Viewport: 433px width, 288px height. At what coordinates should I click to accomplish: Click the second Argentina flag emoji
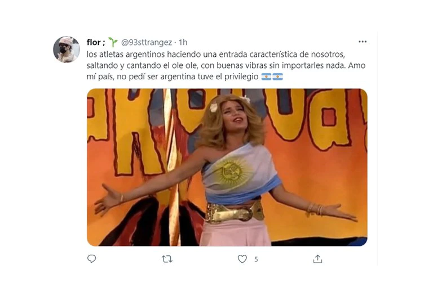tap(277, 76)
